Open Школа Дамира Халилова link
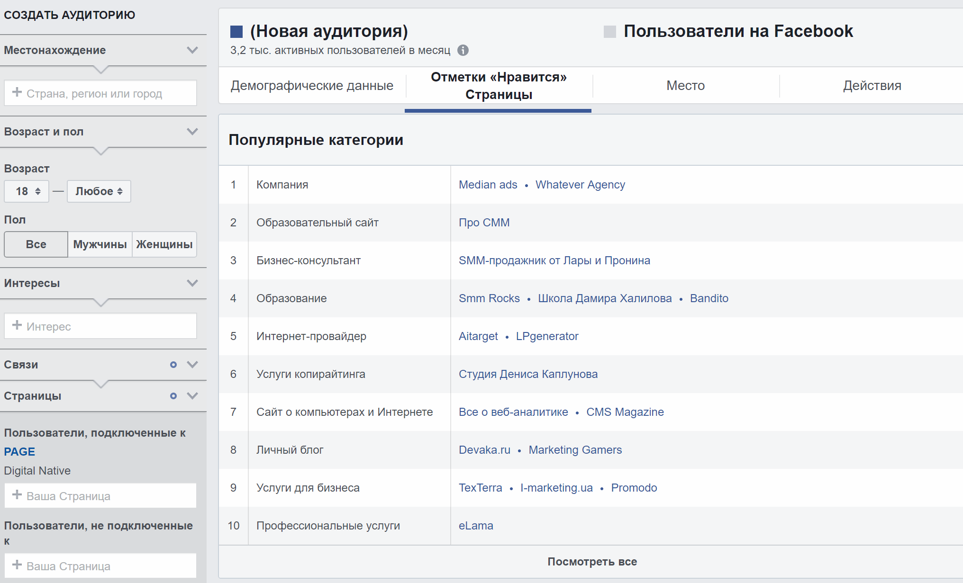 click(605, 298)
